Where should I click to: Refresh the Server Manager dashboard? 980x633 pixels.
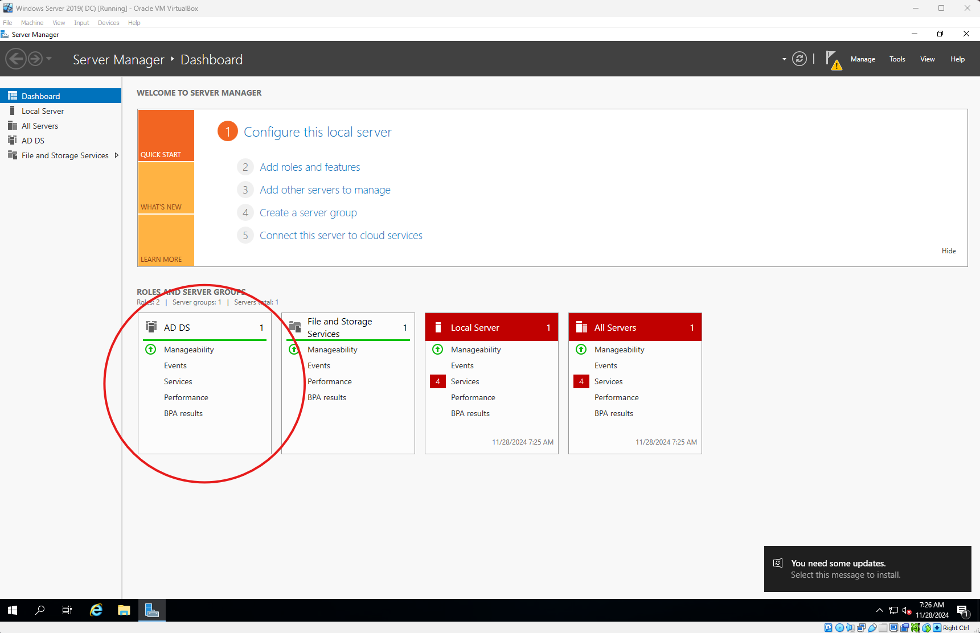coord(799,59)
